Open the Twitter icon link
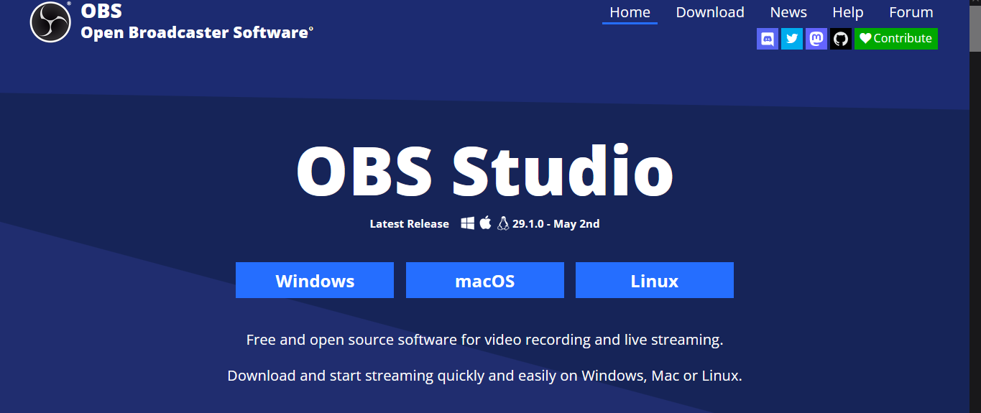This screenshot has height=413, width=981. (x=792, y=39)
